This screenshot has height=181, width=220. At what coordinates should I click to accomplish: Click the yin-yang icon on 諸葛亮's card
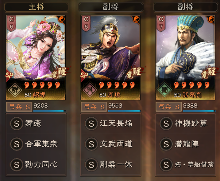211,19
